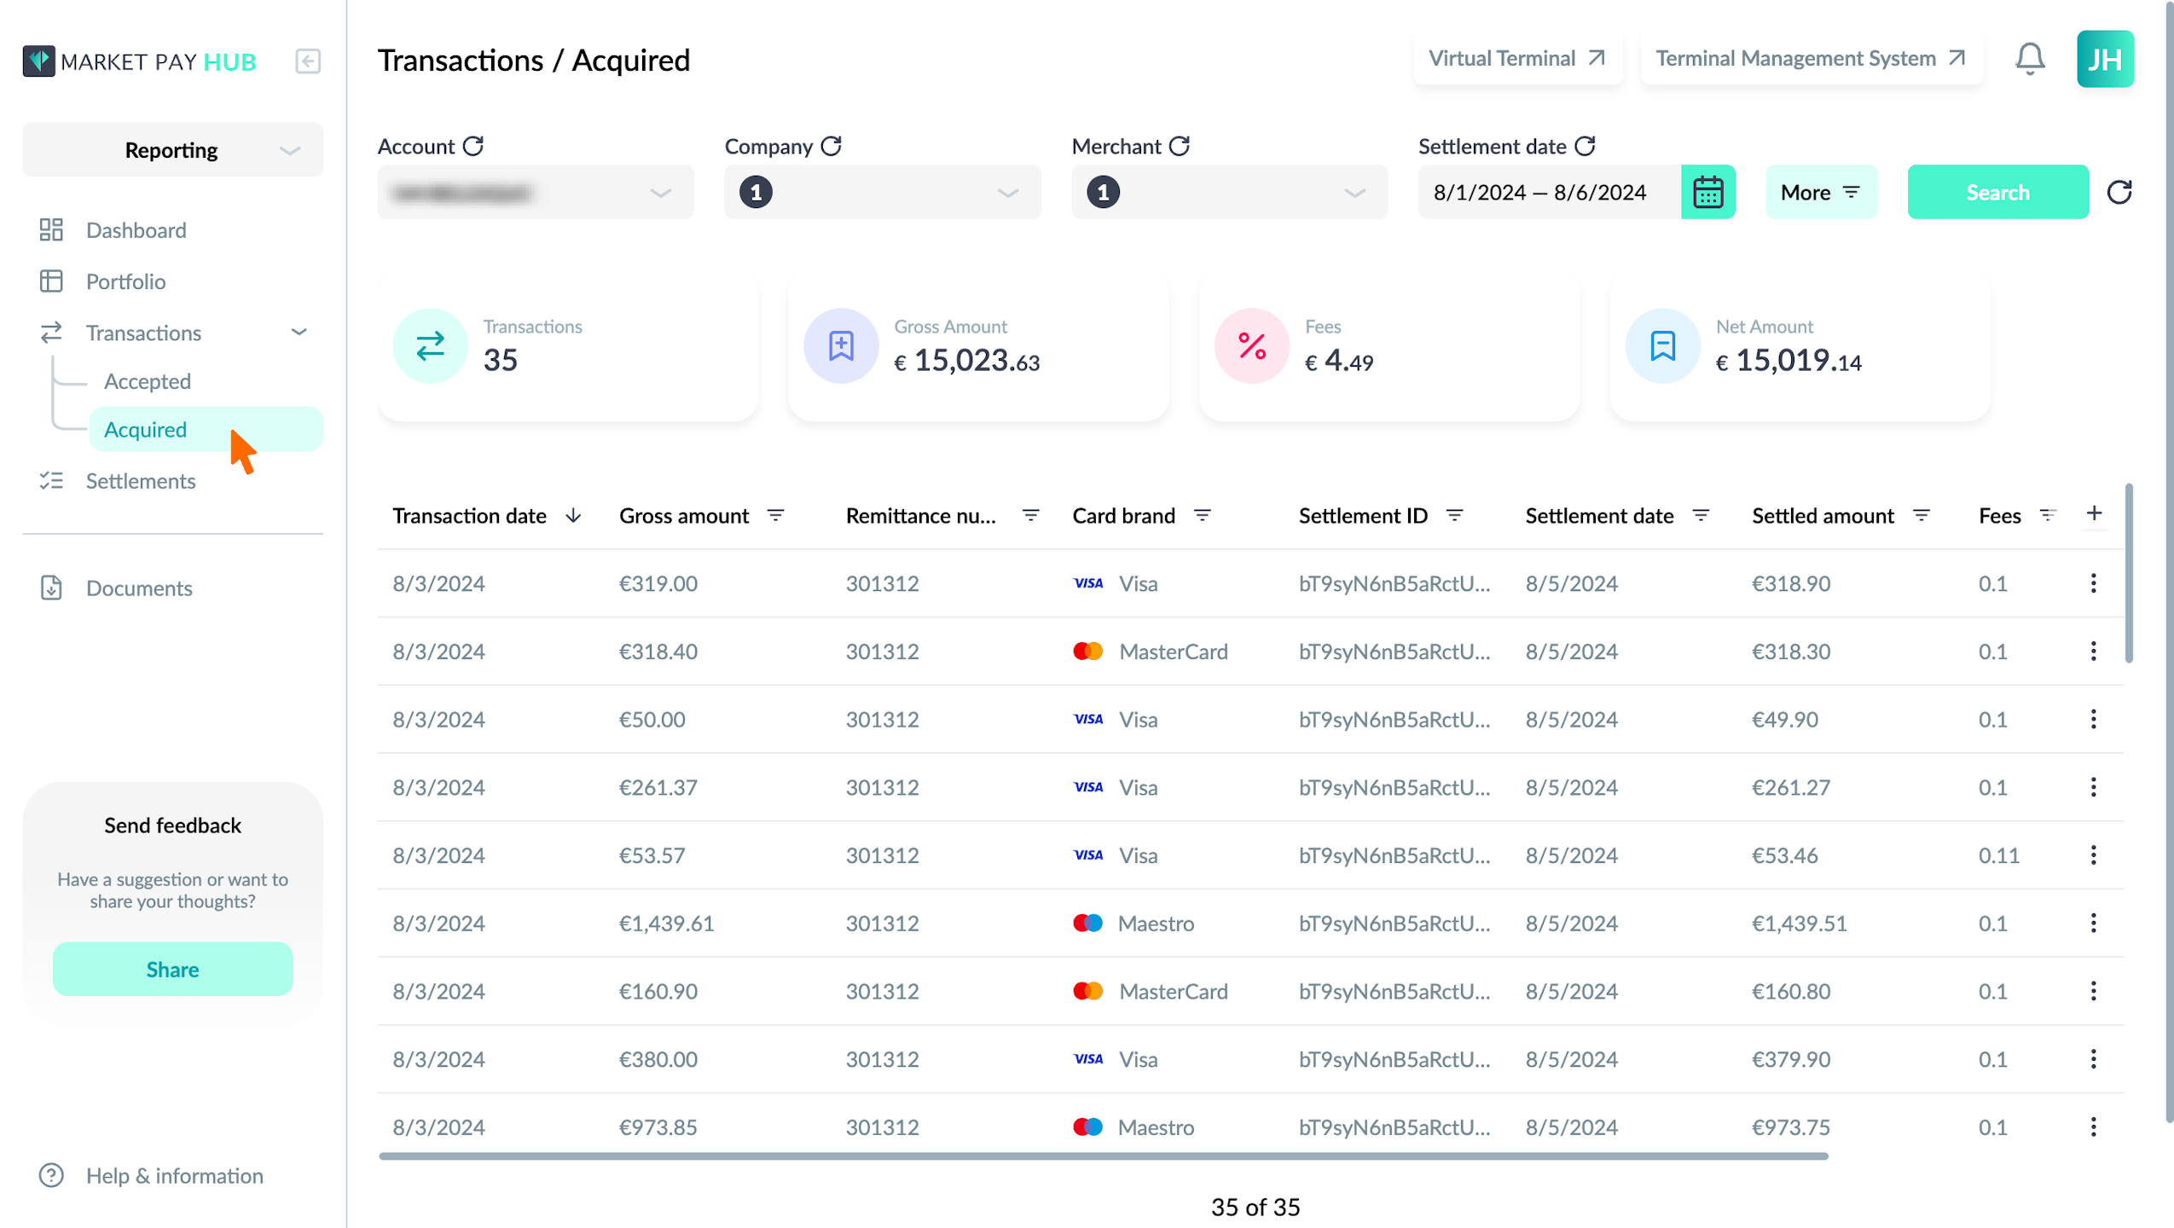2174x1228 pixels.
Task: Reset the Company filter
Action: (x=832, y=146)
